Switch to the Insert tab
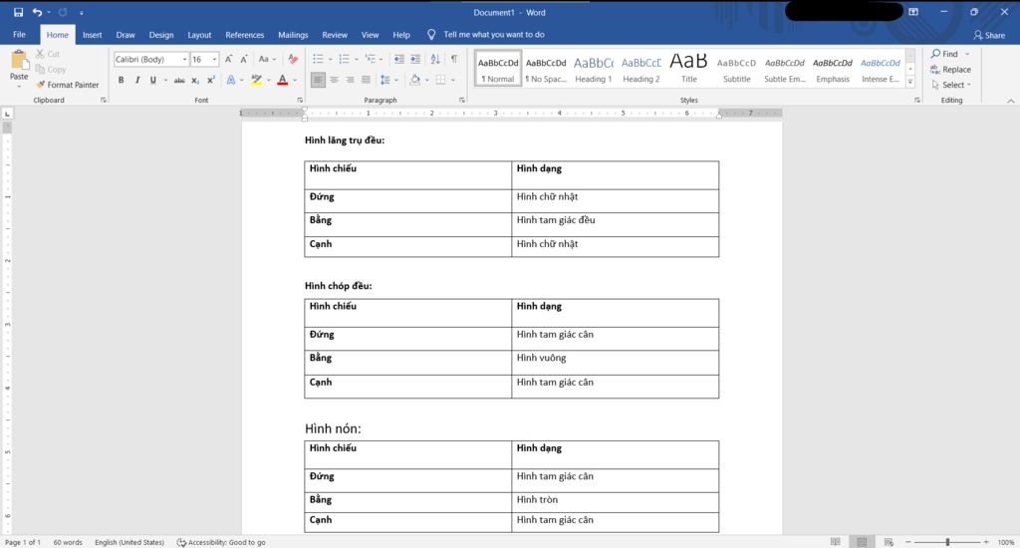This screenshot has width=1020, height=548. 93,35
